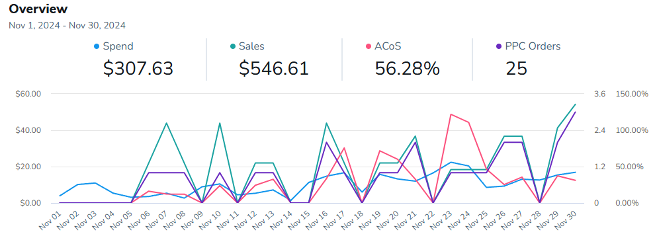The image size is (655, 238).
Task: Toggle the blue Spend legend dot
Action: coord(97,46)
